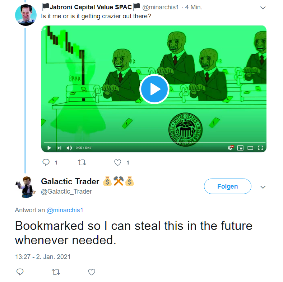Mute the video using the speaker icon
Image resolution: width=283 pixels, height=282 pixels.
tap(69, 148)
